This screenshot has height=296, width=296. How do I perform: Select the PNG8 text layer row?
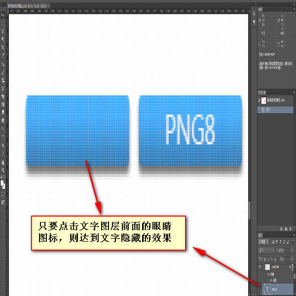[277, 289]
